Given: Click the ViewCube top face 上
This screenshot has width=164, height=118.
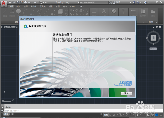Looking at the screenshot, I should tap(153, 38).
